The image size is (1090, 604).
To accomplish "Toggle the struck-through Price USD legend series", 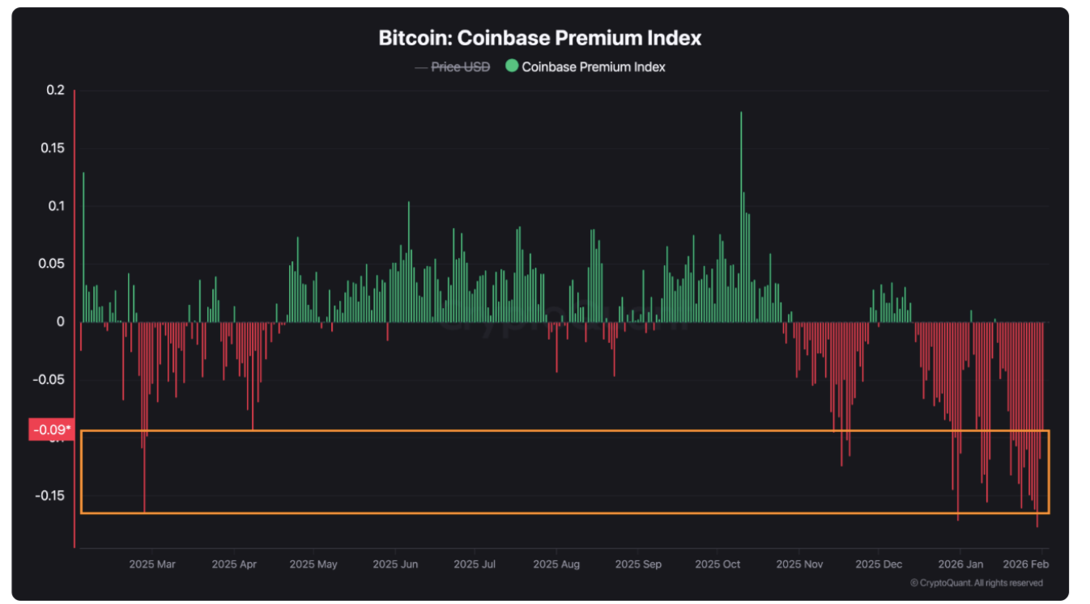I will click(x=460, y=67).
